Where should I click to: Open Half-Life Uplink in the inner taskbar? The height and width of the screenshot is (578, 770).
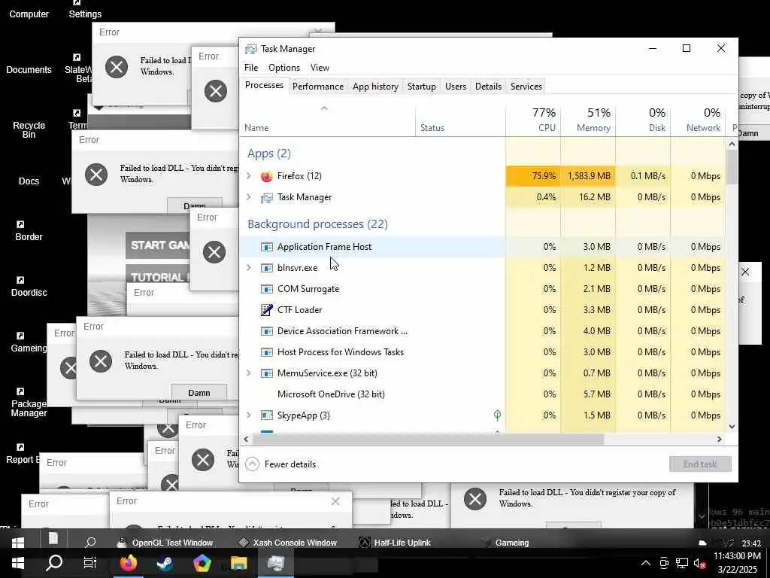tap(395, 543)
